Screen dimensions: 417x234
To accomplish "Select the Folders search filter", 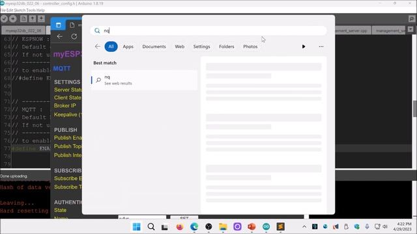I will point(227,46).
